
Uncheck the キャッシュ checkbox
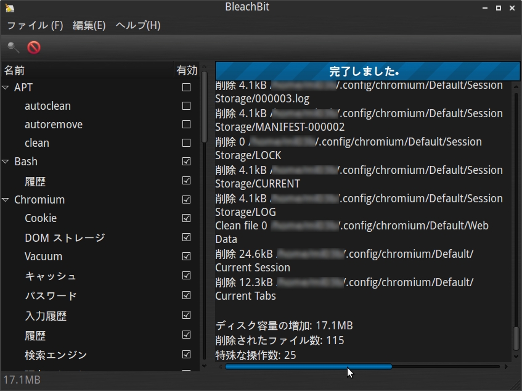click(186, 276)
